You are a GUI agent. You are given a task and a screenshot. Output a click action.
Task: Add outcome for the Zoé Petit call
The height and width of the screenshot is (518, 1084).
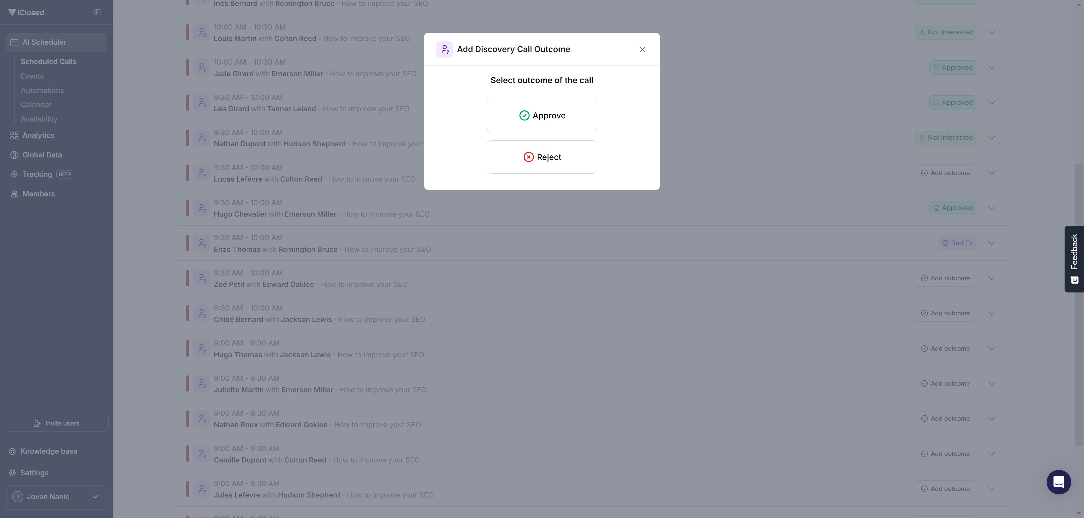point(945,278)
